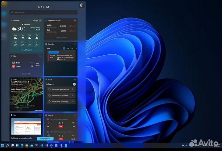The width and height of the screenshot is (222, 151).
Task: Complete task 'Patch new,open,save,edi...'
Action: point(49,89)
